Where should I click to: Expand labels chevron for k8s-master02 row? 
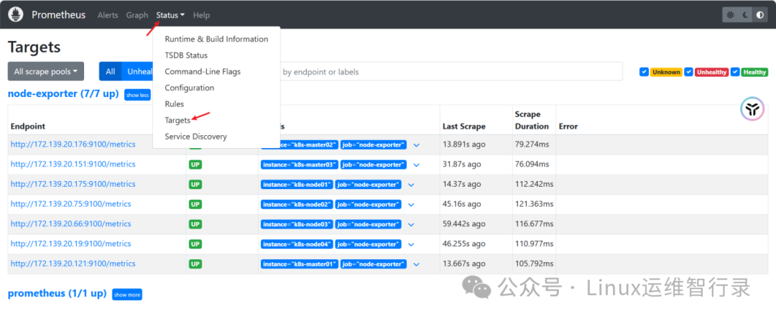pyautogui.click(x=416, y=144)
